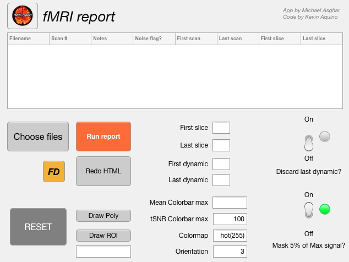The width and height of the screenshot is (349, 262).
Task: Click the gray lamp beside Discard switch
Action: (325, 137)
